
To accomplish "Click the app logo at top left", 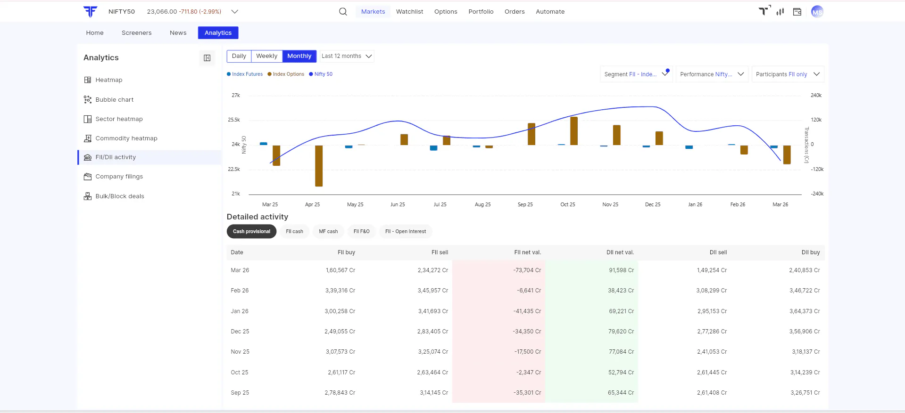I will click(x=90, y=12).
